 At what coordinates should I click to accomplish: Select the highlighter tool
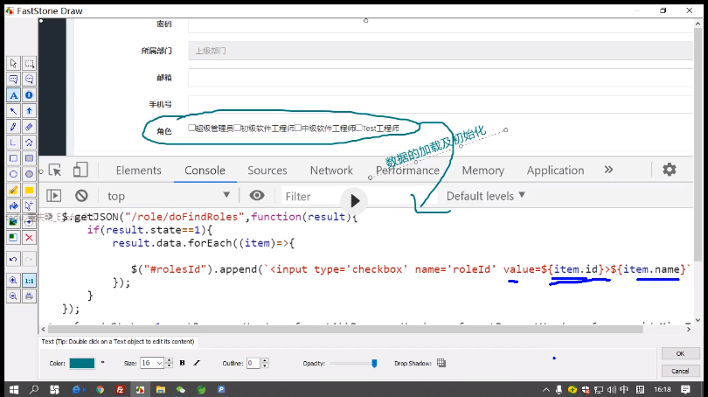click(13, 190)
